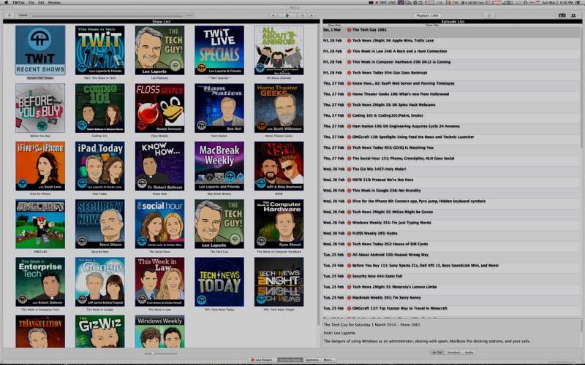The width and height of the screenshot is (585, 365).
Task: Open the More... tab
Action: click(x=328, y=360)
